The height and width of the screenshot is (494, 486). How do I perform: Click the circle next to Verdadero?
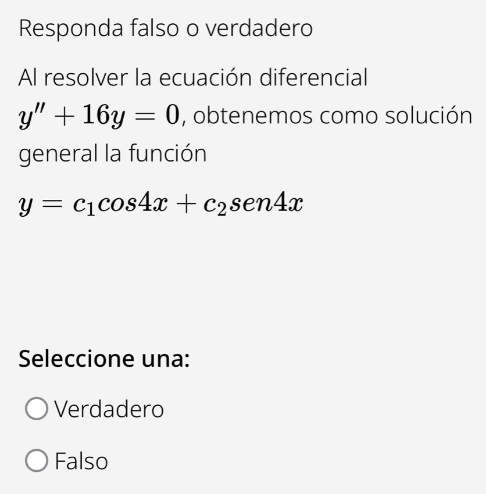pyautogui.click(x=36, y=409)
